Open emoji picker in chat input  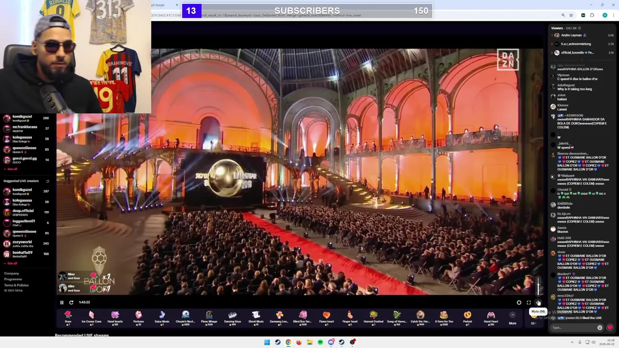(x=600, y=327)
